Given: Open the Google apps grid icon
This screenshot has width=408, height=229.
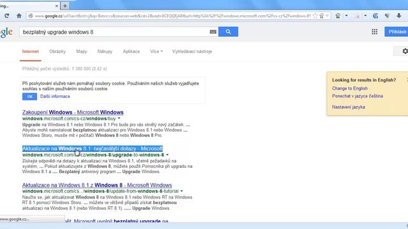Looking at the screenshot, I should [x=374, y=32].
